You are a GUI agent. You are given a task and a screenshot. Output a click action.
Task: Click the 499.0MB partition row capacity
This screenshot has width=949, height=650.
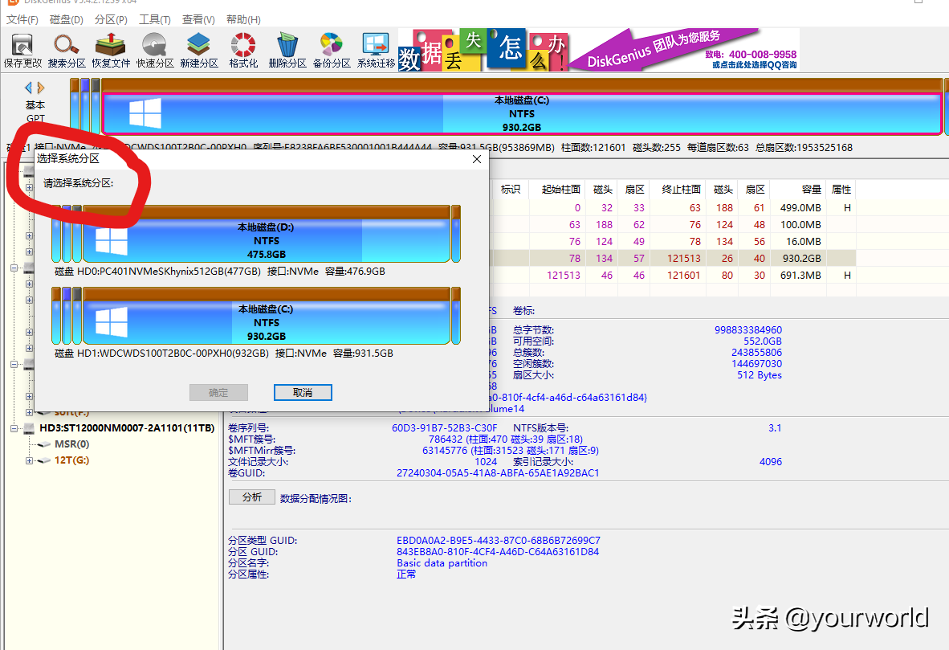800,208
